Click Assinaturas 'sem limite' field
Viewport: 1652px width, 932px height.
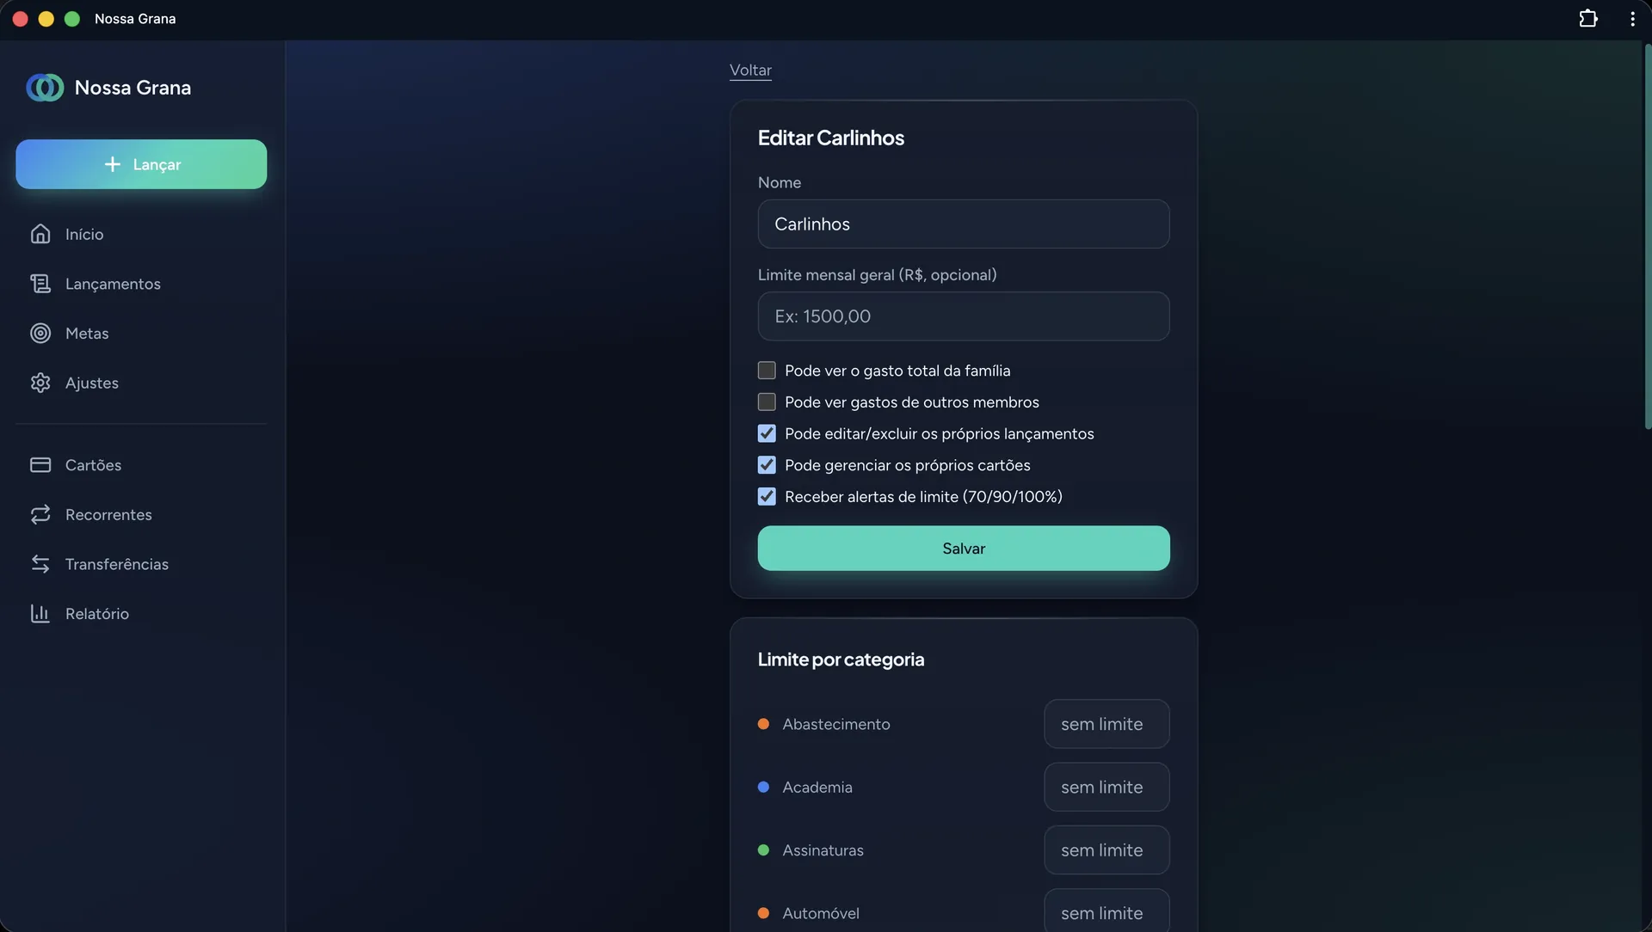1106,850
